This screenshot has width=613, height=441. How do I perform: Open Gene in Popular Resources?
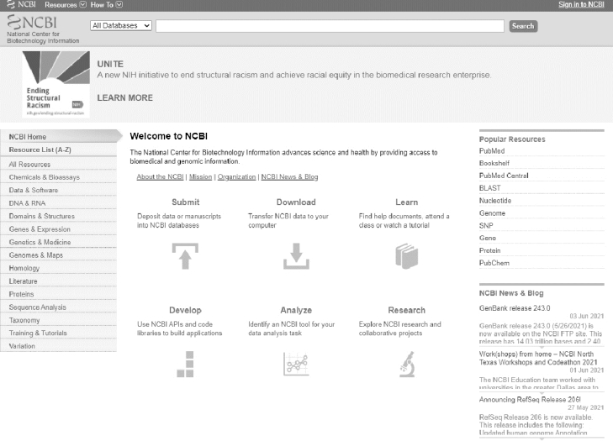pos(488,238)
